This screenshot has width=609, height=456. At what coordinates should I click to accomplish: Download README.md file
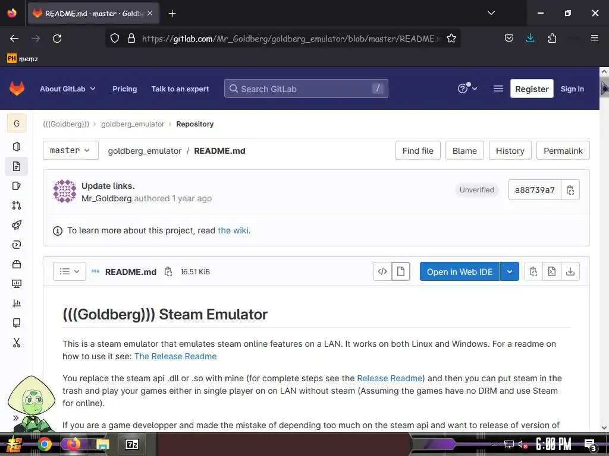[x=570, y=271]
